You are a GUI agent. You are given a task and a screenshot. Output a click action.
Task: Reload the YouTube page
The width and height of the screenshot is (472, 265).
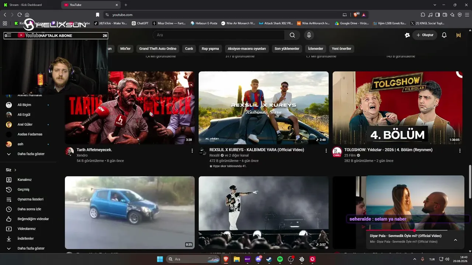pos(20,15)
